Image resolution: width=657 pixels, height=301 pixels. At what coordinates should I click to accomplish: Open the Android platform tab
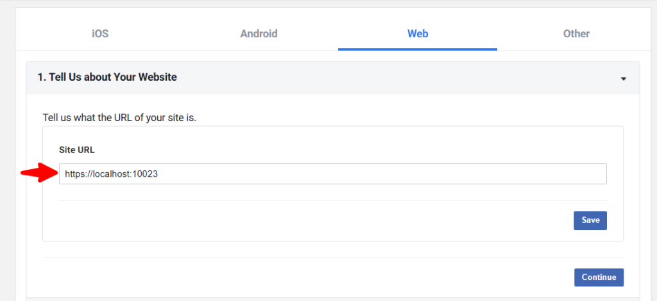[259, 34]
